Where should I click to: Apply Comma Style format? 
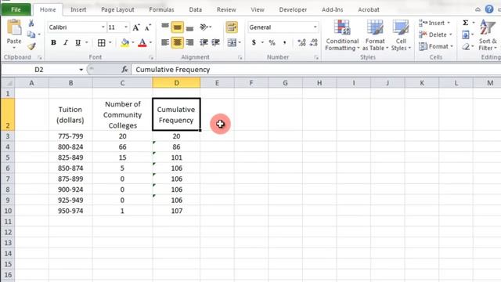pos(284,42)
